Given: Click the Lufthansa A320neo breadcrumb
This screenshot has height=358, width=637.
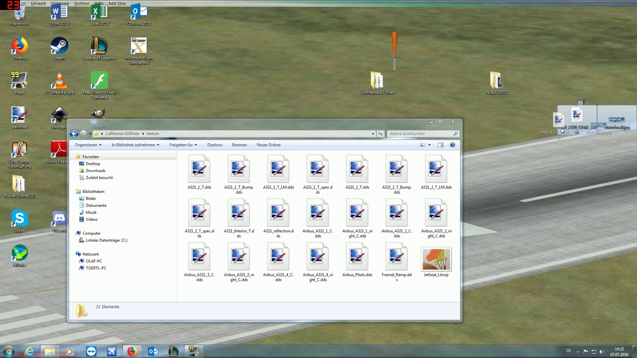Looking at the screenshot, I should tap(122, 133).
